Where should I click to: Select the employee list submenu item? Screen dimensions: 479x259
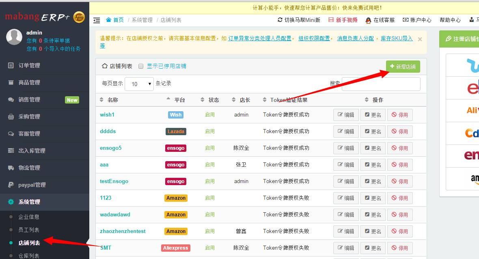click(x=29, y=230)
